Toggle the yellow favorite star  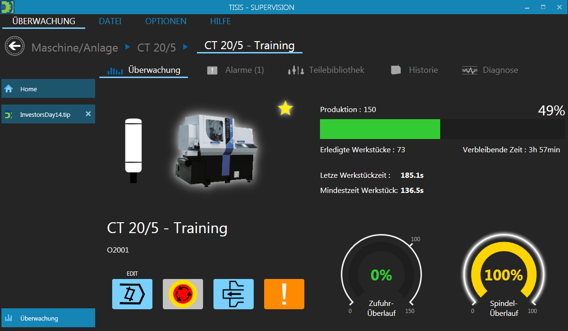pyautogui.click(x=285, y=109)
